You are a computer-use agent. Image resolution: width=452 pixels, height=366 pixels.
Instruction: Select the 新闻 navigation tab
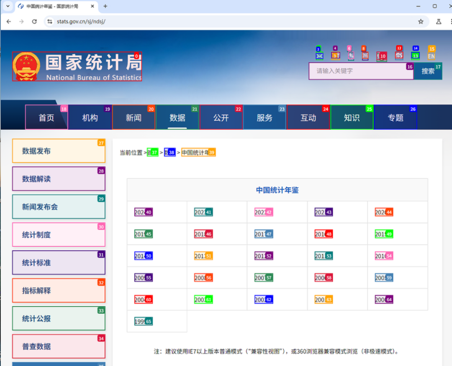click(x=134, y=117)
